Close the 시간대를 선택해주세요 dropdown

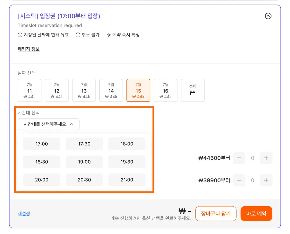pyautogui.click(x=49, y=124)
